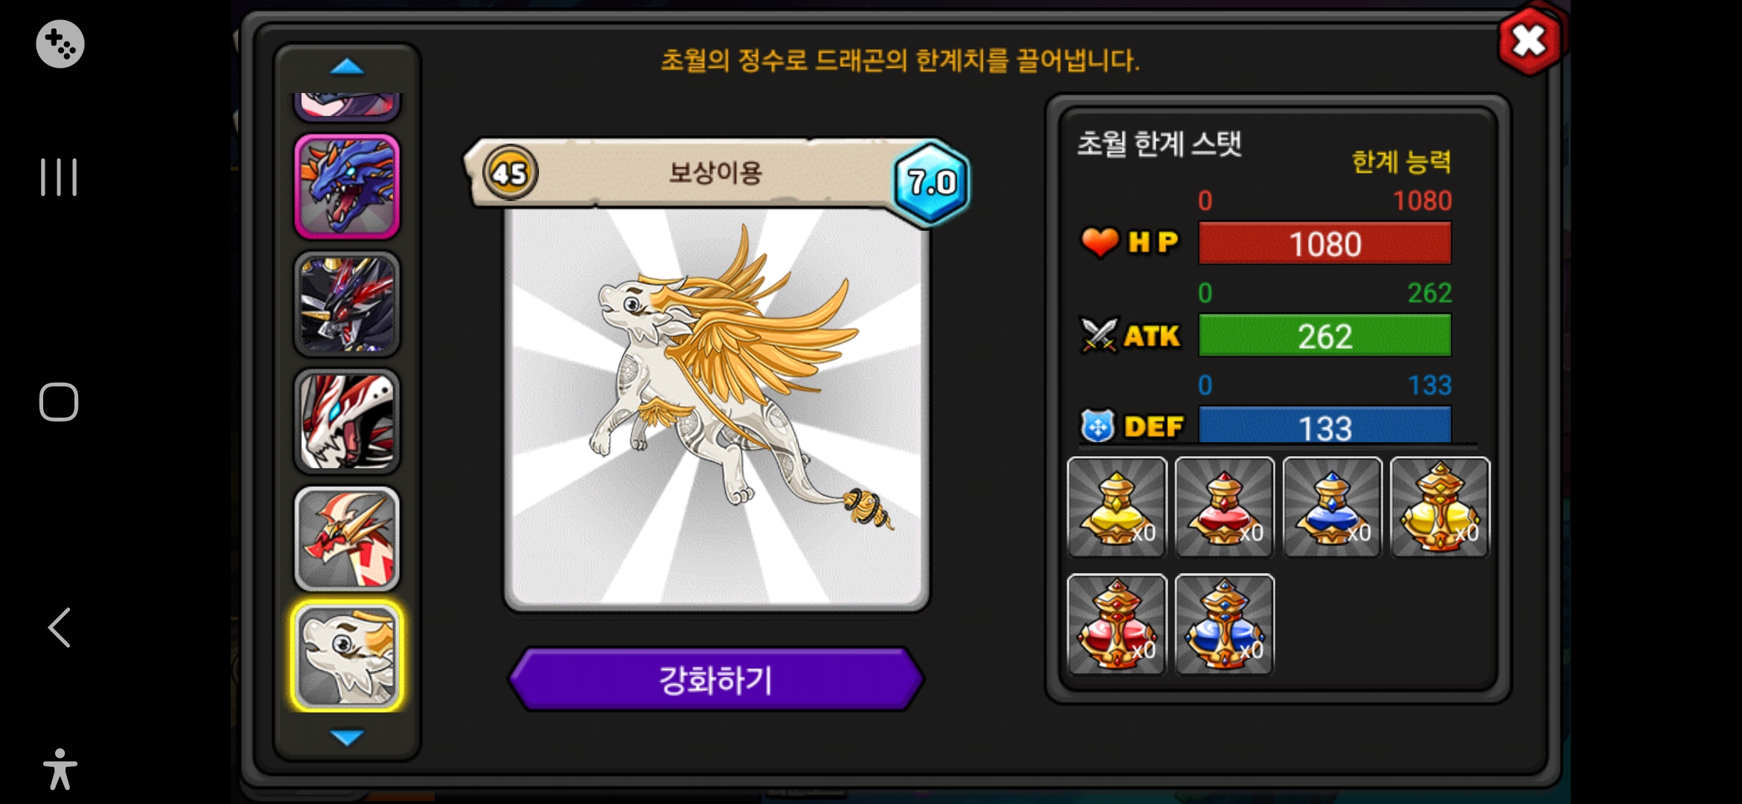Viewport: 1742px width, 804px height.
Task: Select the small blue essence potion
Action: 1333,507
